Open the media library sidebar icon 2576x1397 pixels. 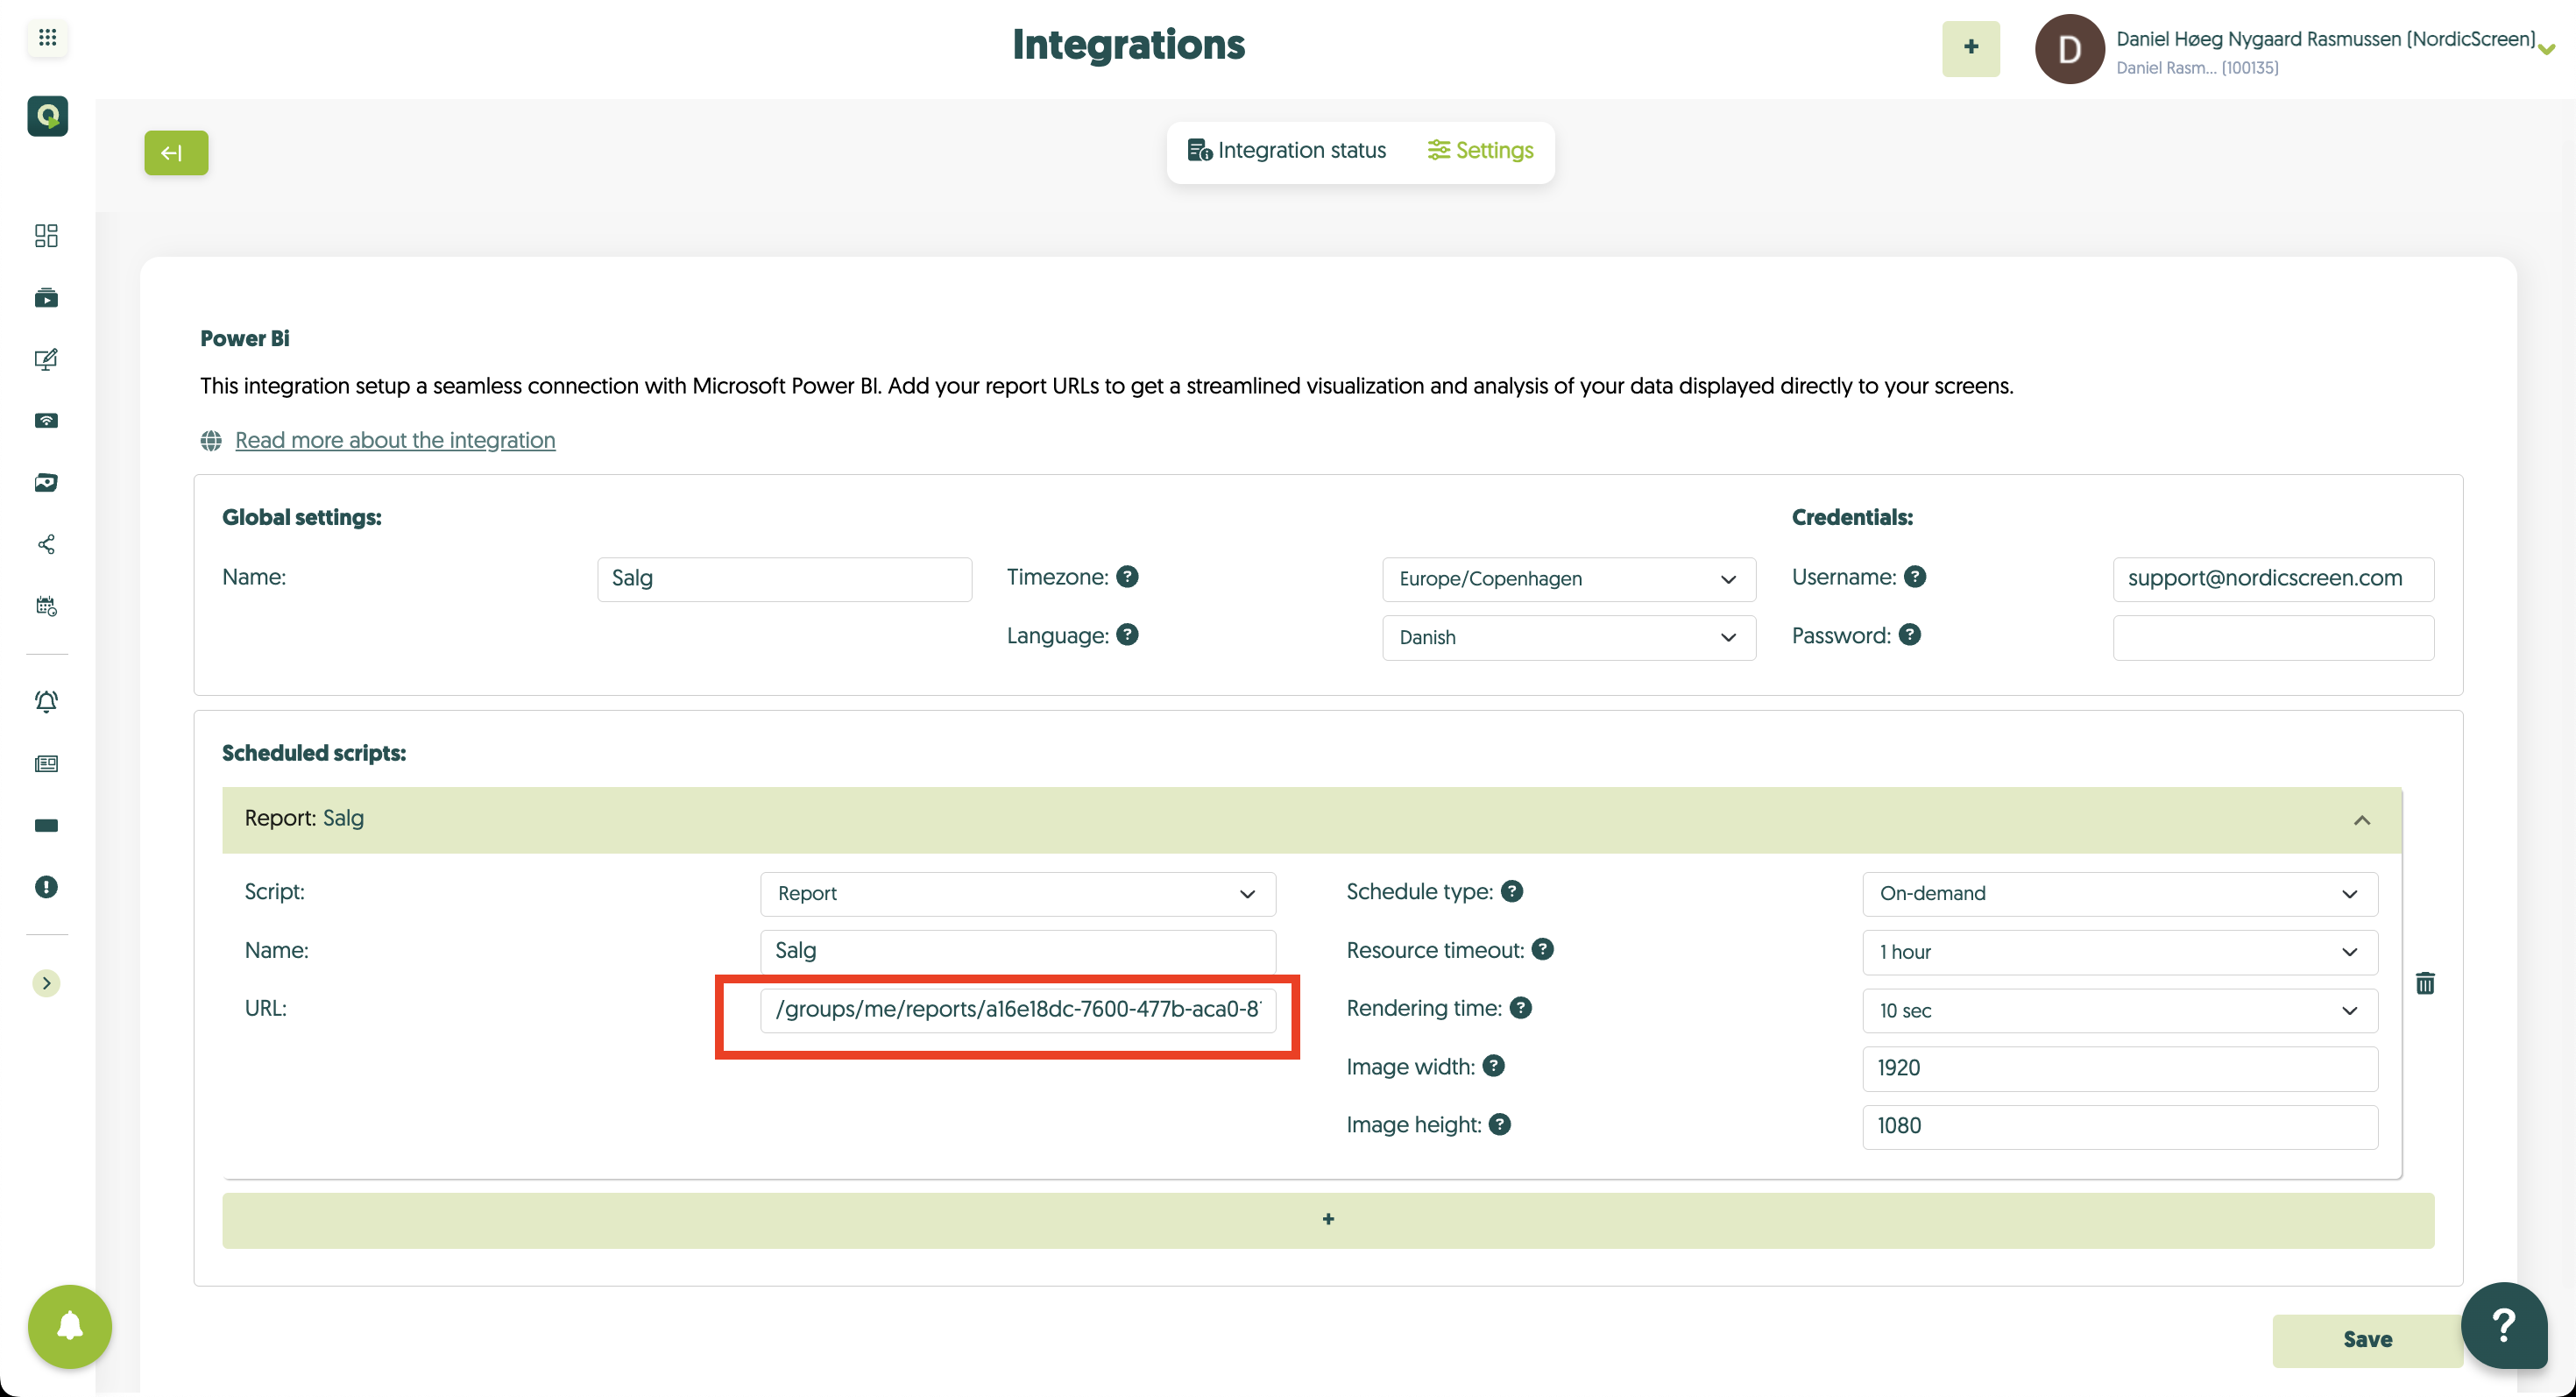click(x=46, y=297)
